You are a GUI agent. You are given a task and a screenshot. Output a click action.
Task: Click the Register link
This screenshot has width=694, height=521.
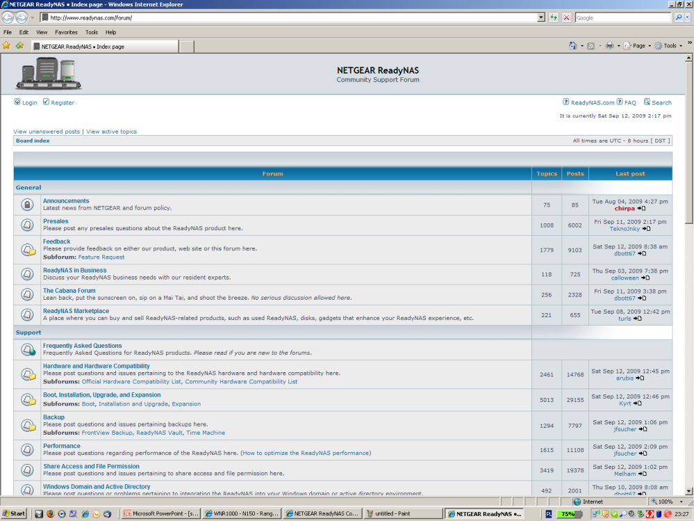(x=58, y=102)
